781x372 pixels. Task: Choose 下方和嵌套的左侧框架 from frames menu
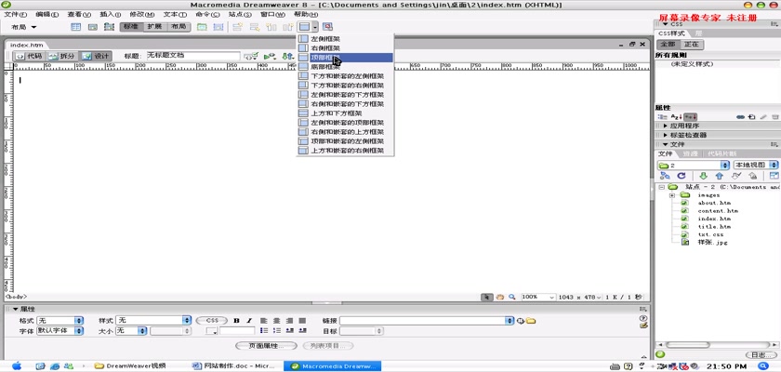[345, 76]
